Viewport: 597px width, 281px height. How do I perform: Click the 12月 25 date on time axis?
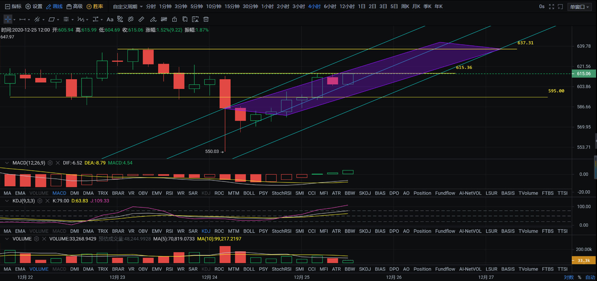click(302, 277)
